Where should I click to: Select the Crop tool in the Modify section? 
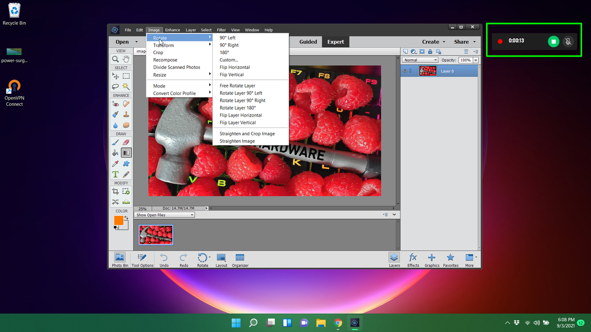(x=115, y=191)
